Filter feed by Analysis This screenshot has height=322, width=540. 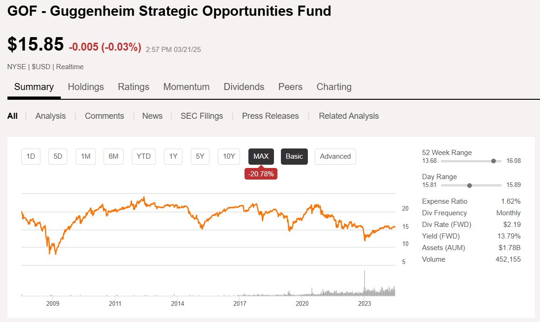50,116
